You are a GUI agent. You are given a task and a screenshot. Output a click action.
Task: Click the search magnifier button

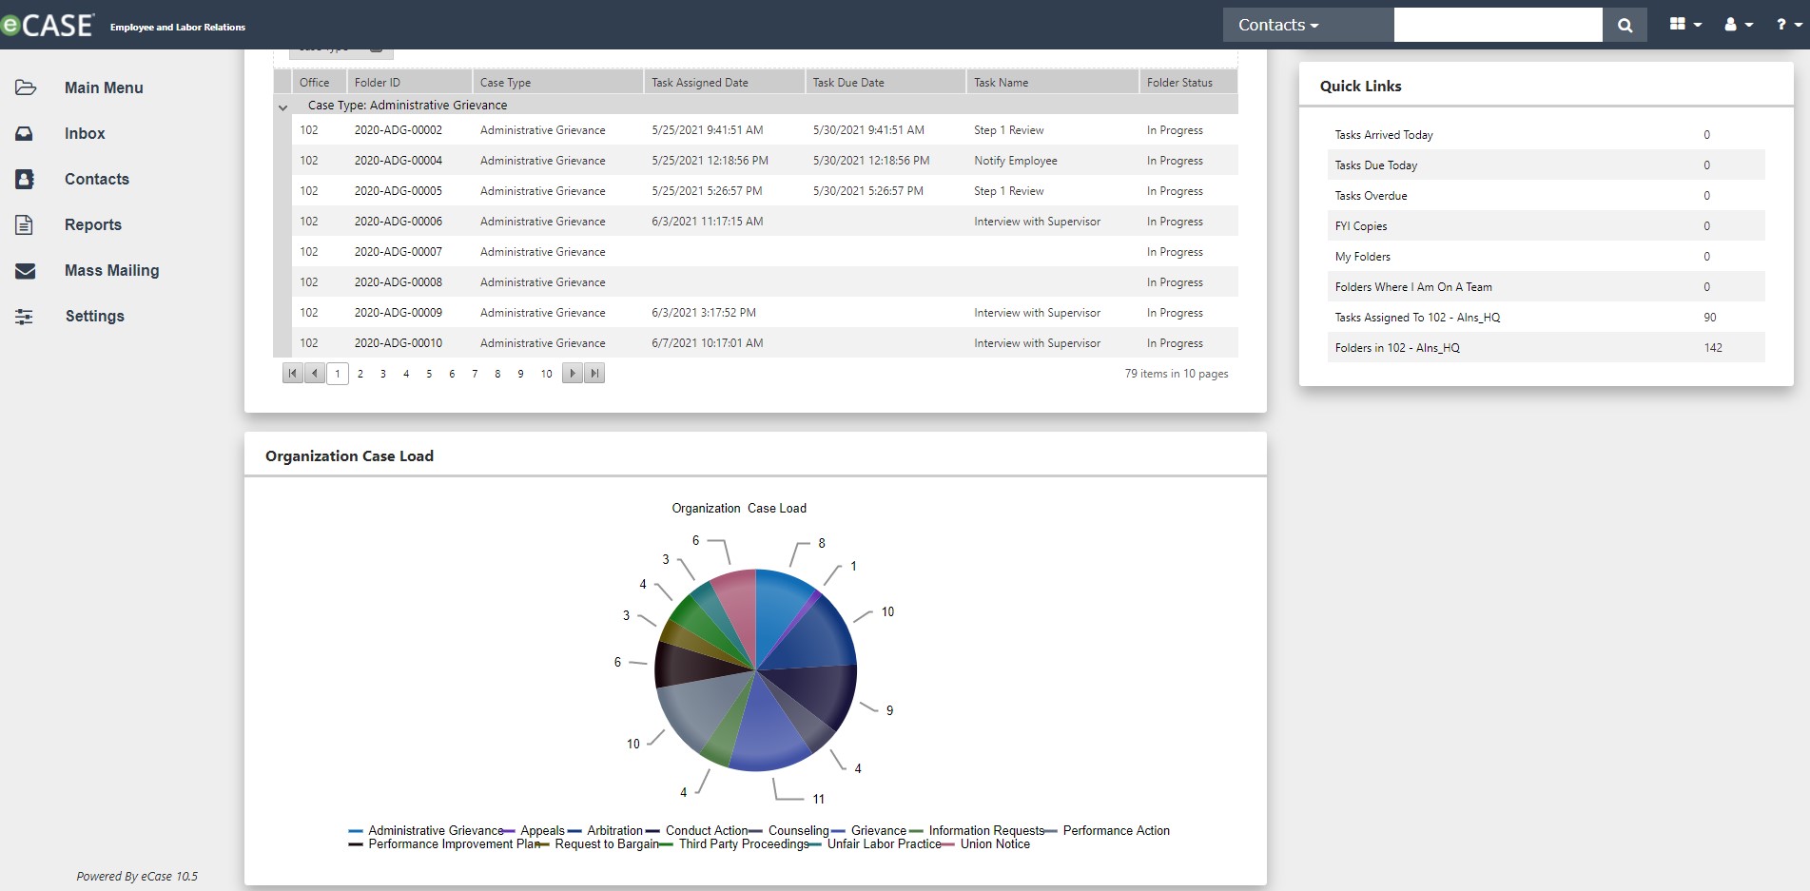[1625, 25]
